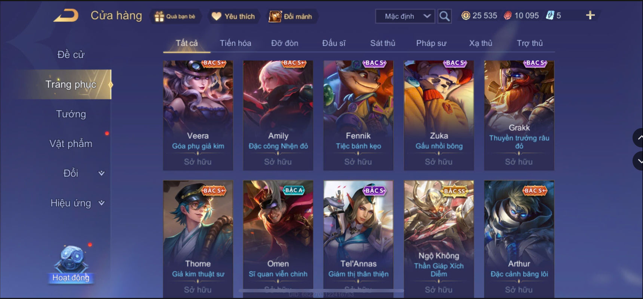
Task: Click the gold coin balance icon
Action: coord(465,16)
